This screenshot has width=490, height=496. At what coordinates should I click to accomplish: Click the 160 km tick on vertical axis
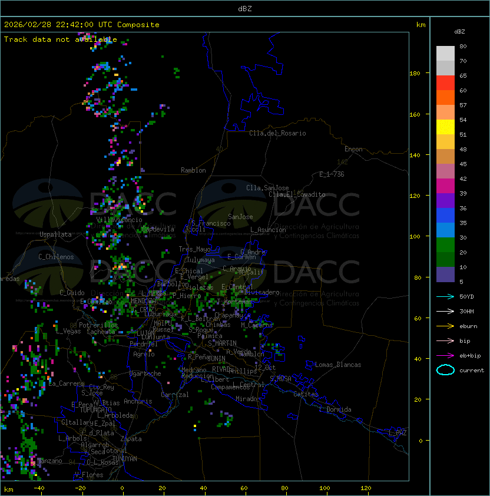coord(415,114)
